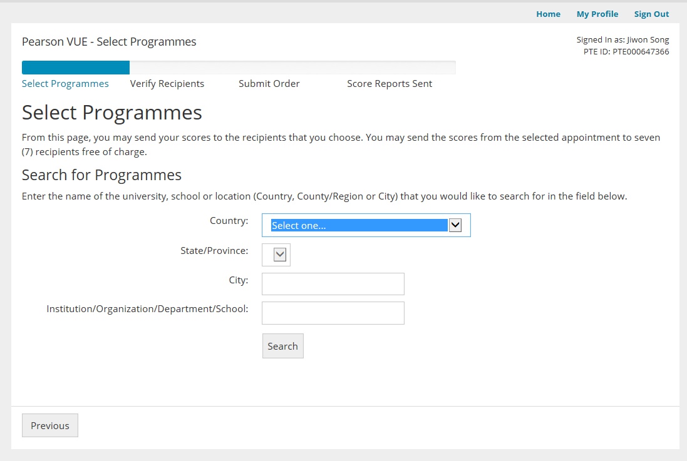Focus the Institution/Organization/Department/School input box
687x461 pixels.
point(333,313)
